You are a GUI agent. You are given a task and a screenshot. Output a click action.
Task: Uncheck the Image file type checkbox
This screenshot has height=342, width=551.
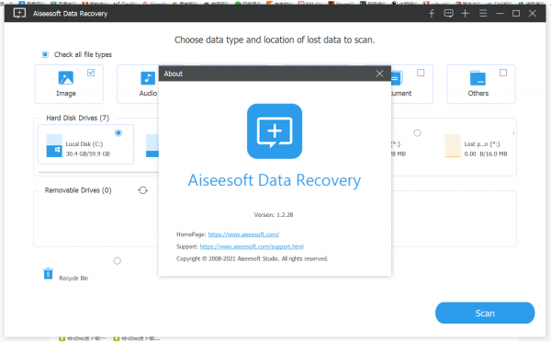click(x=91, y=73)
